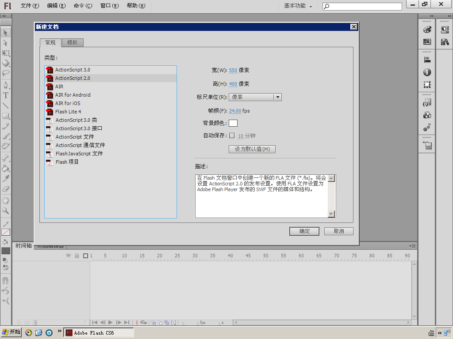Viewport: 453px width, 339px height.
Task: Select the Selection (arrow) tool
Action: (x=5, y=33)
